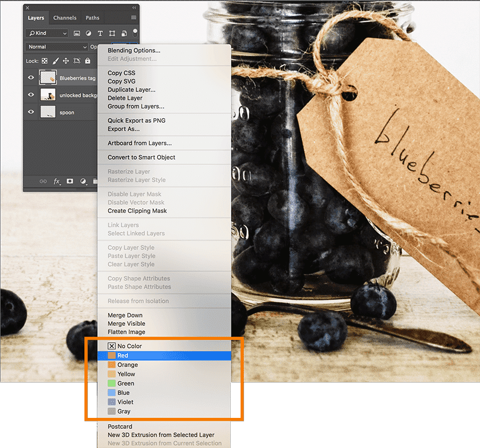Click Create Clipping Mask
This screenshot has height=448, width=480.
coord(137,211)
